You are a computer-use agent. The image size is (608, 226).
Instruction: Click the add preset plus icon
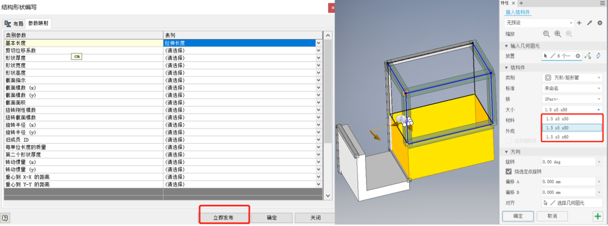[579, 23]
